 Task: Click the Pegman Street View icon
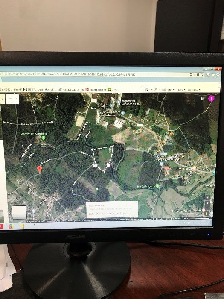click(207, 213)
